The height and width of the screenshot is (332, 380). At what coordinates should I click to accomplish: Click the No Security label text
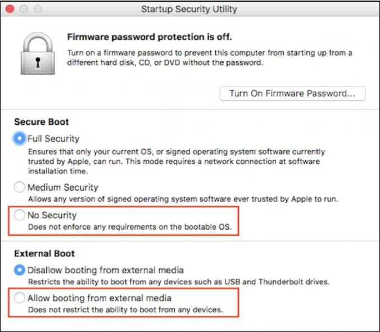52,215
